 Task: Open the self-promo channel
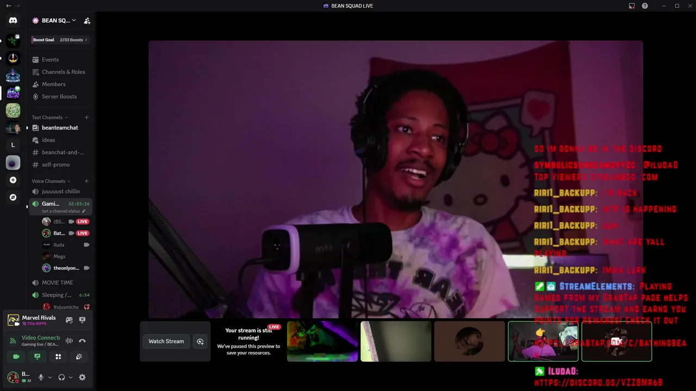point(60,165)
